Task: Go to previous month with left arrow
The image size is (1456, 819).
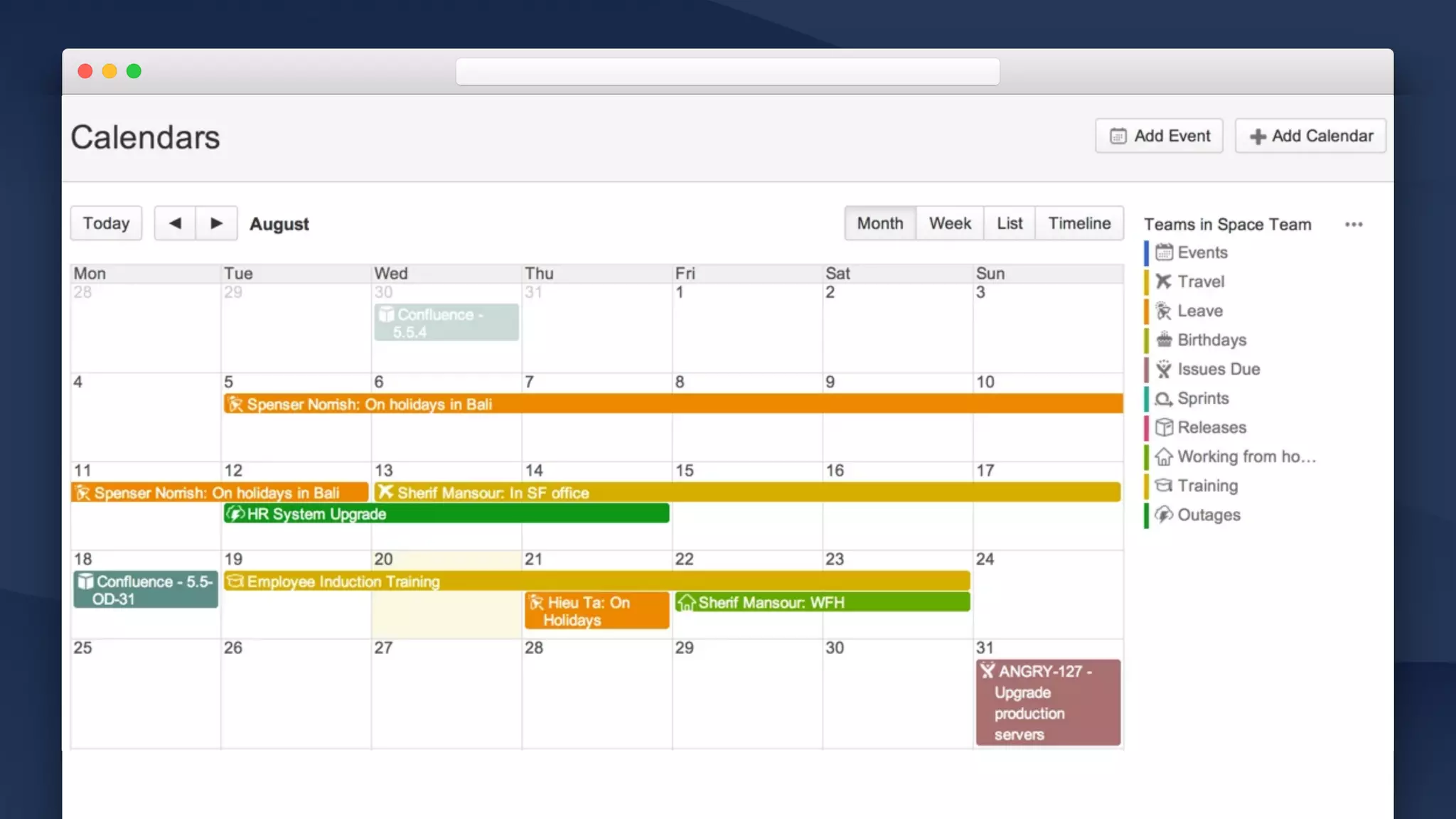Action: (175, 223)
